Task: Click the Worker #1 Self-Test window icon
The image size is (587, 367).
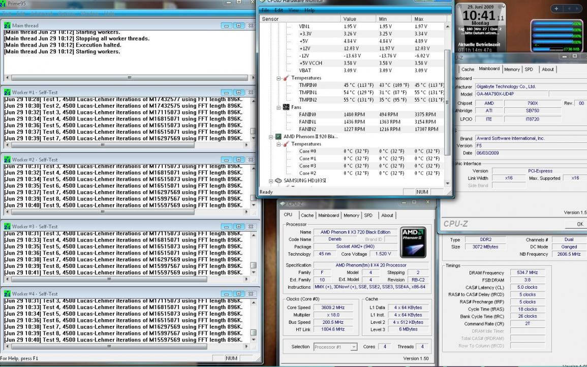Action: 7,92
